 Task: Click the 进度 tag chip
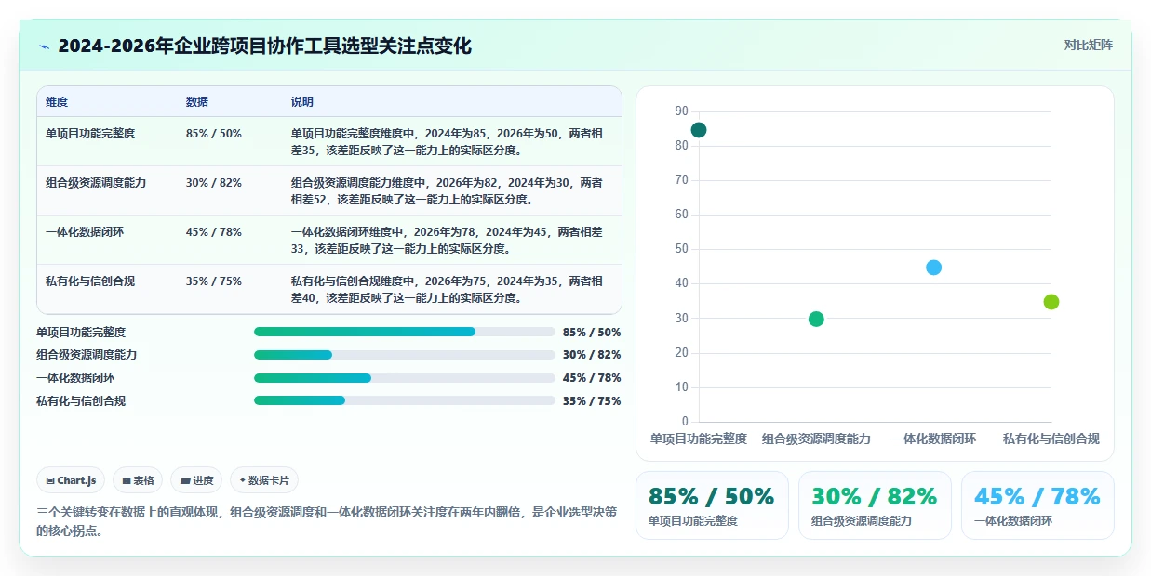[x=197, y=480]
